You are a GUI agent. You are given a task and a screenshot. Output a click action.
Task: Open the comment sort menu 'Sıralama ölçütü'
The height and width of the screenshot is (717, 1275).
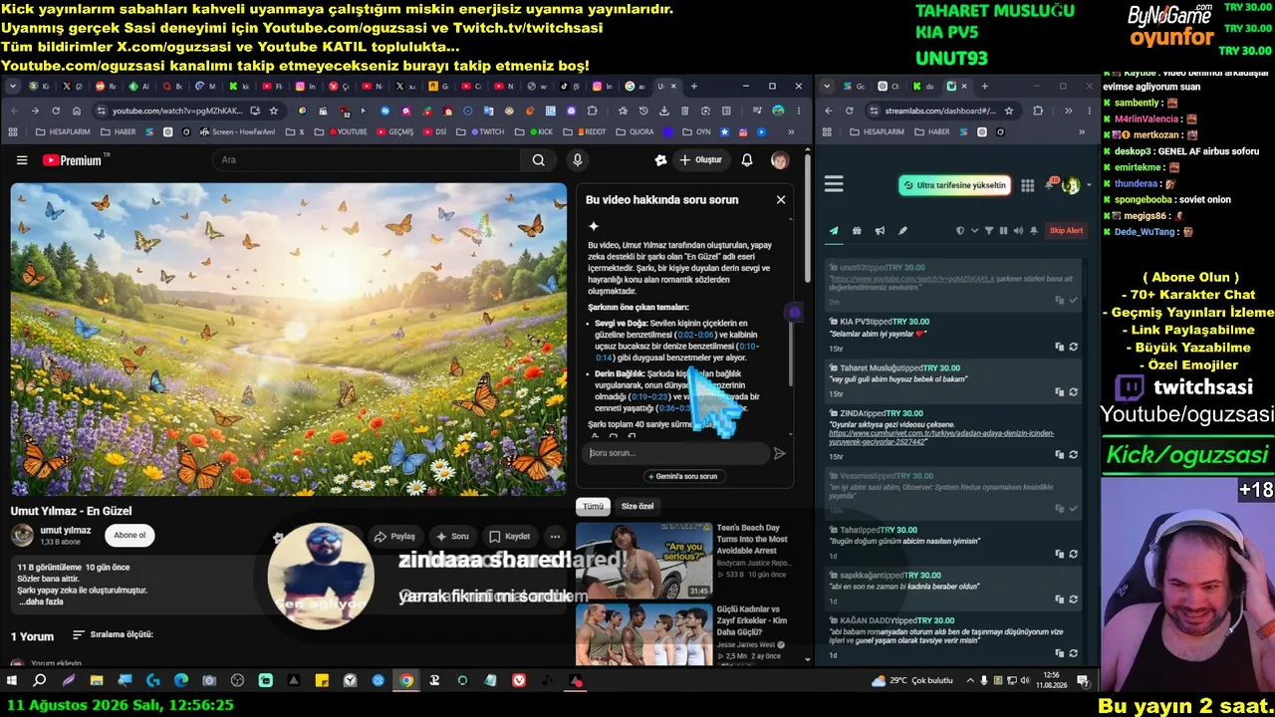113,635
